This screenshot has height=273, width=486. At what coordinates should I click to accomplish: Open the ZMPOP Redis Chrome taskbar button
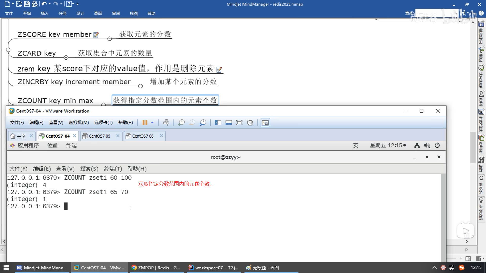coord(156,268)
